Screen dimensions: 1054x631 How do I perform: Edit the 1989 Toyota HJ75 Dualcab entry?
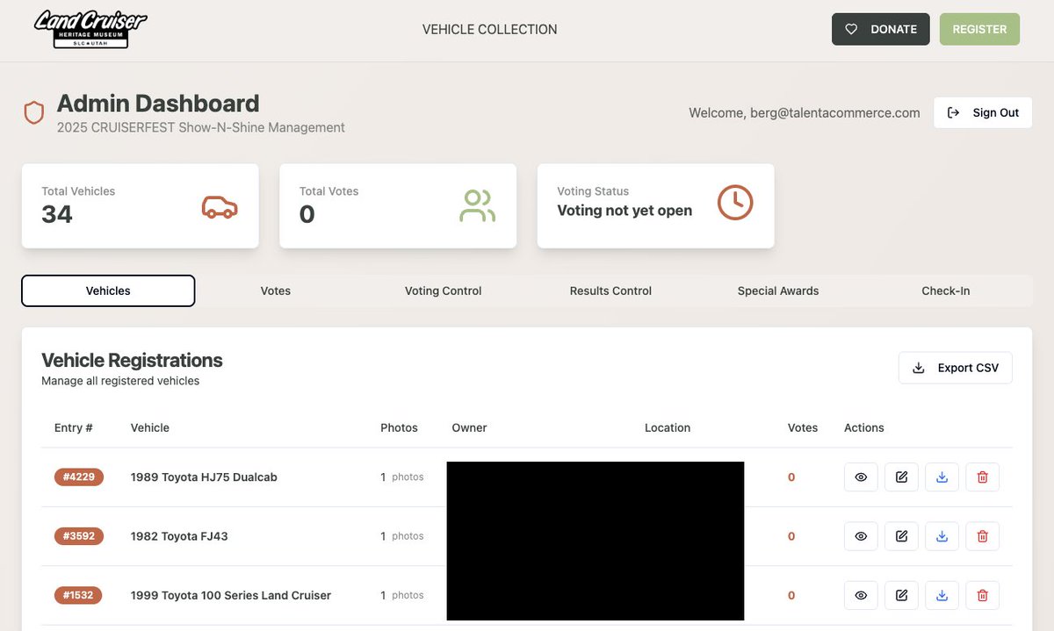(x=901, y=477)
